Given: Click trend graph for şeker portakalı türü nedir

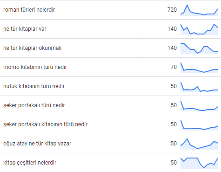Looking at the screenshot, I should tap(199, 106).
